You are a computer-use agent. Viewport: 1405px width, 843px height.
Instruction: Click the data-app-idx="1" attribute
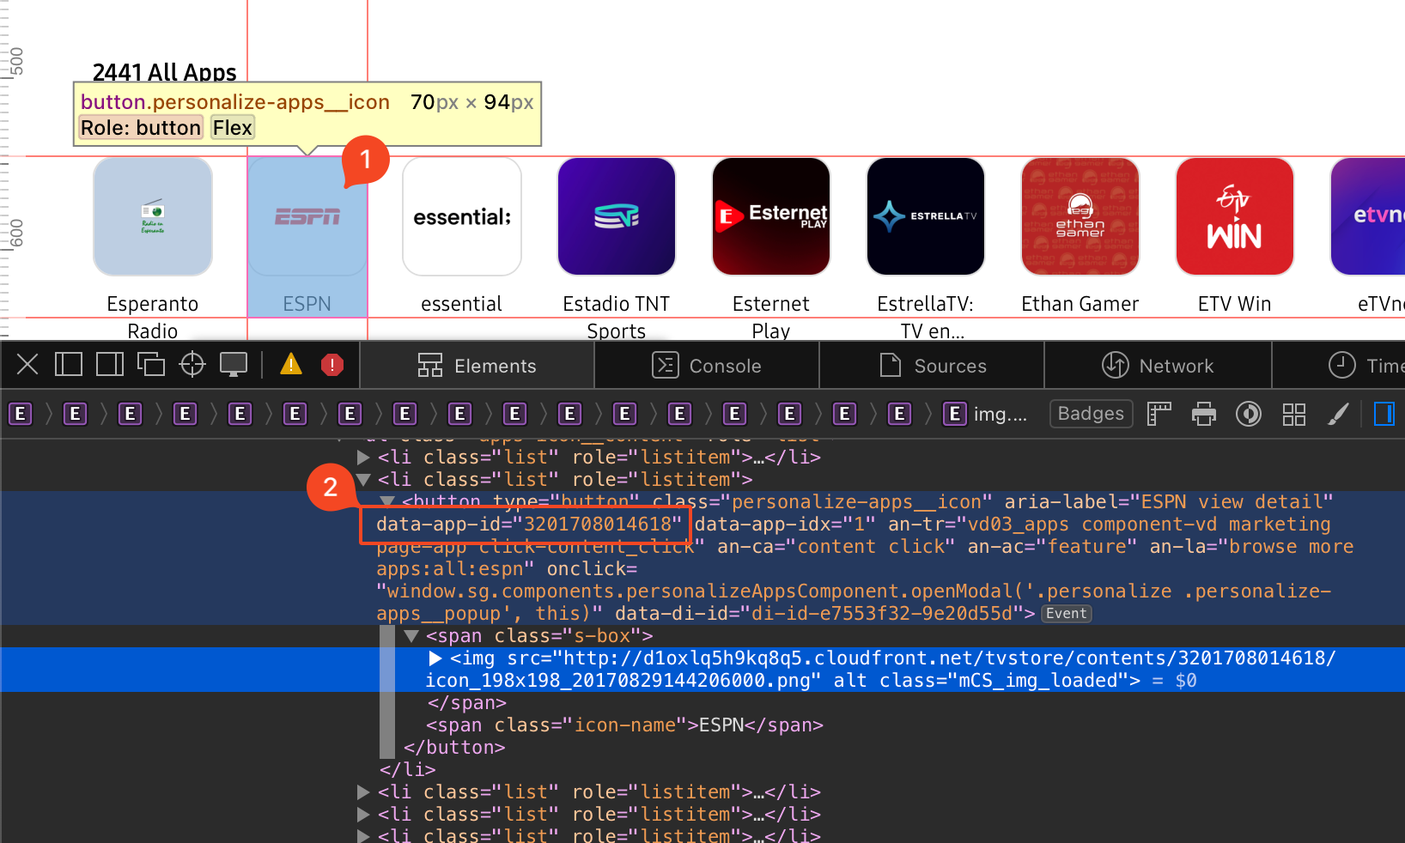pyautogui.click(x=785, y=525)
